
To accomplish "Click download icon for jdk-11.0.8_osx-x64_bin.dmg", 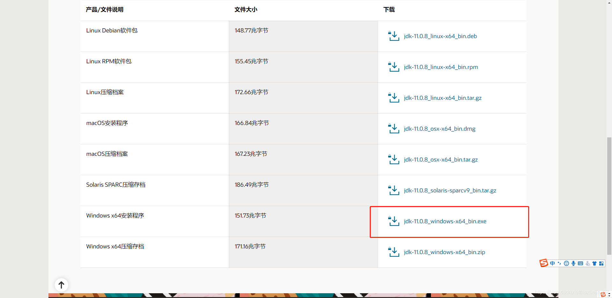I will [394, 128].
